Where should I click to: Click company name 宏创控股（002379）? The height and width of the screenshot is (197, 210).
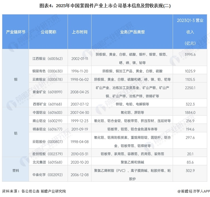[x=47, y=154]
